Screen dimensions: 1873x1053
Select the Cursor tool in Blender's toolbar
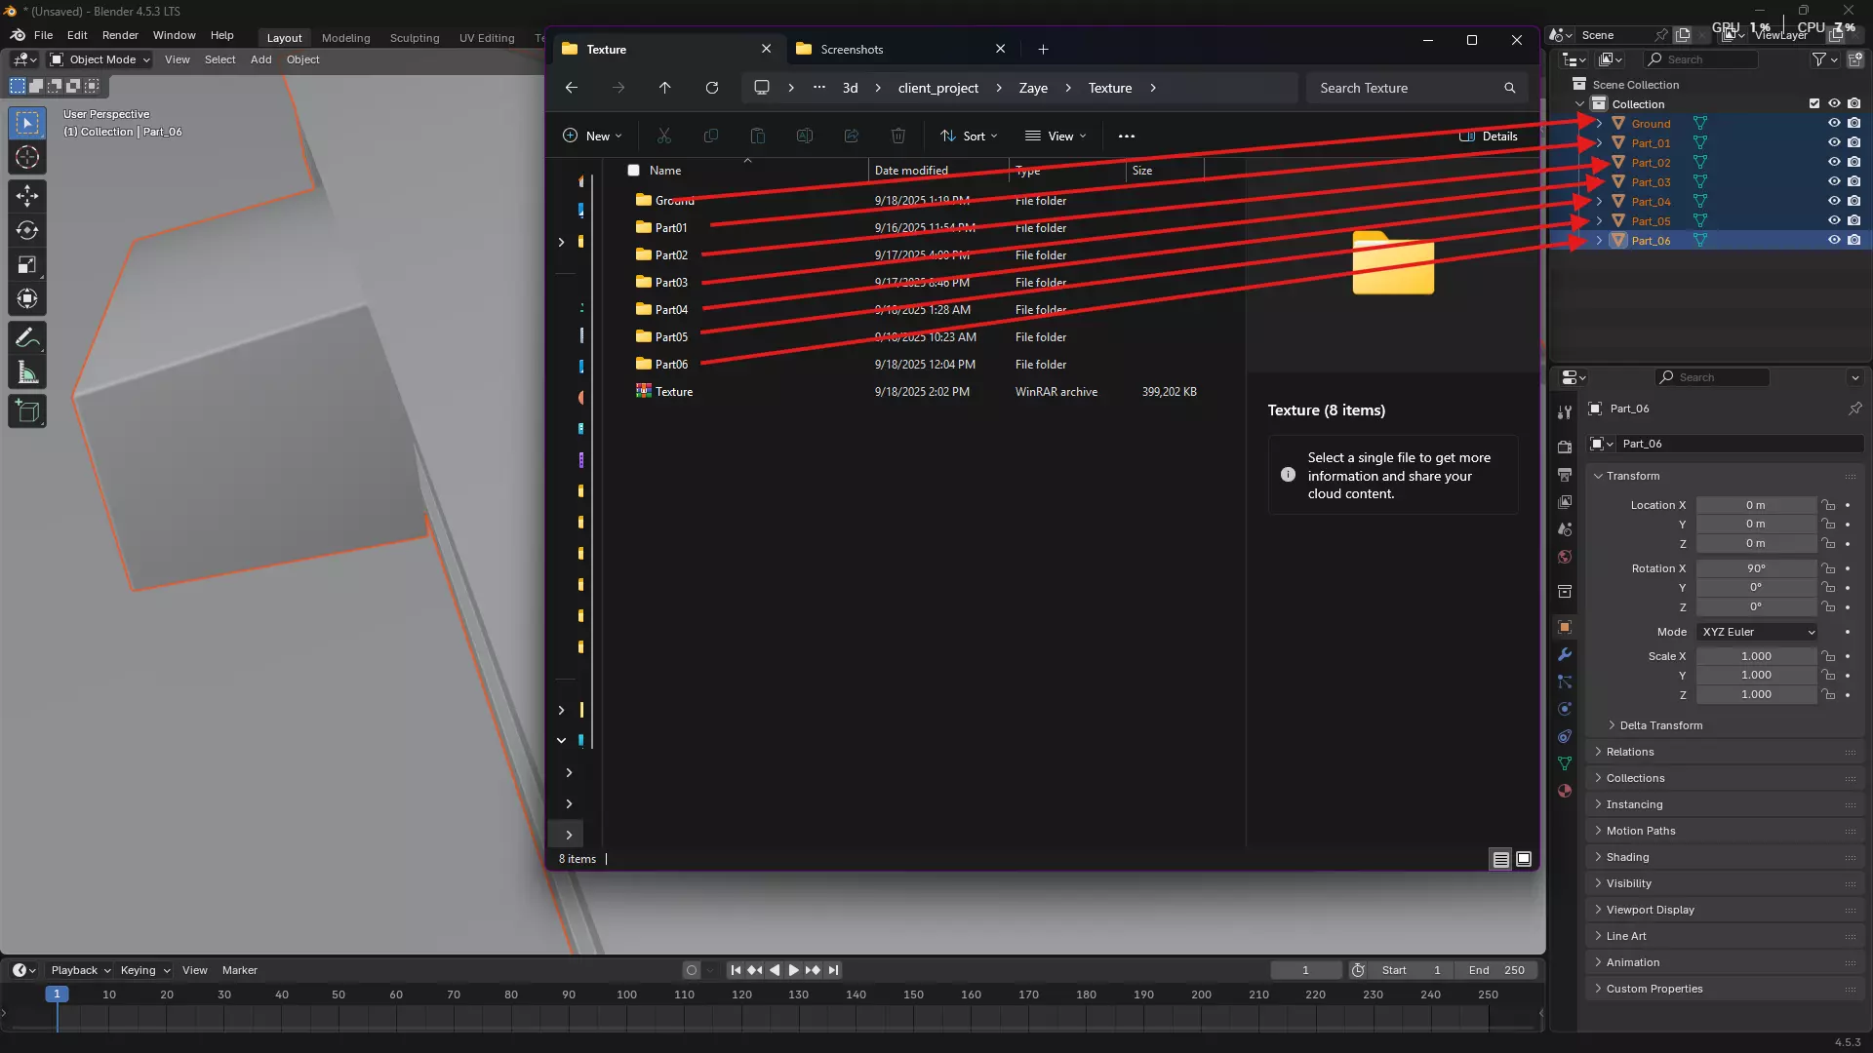pyautogui.click(x=27, y=158)
